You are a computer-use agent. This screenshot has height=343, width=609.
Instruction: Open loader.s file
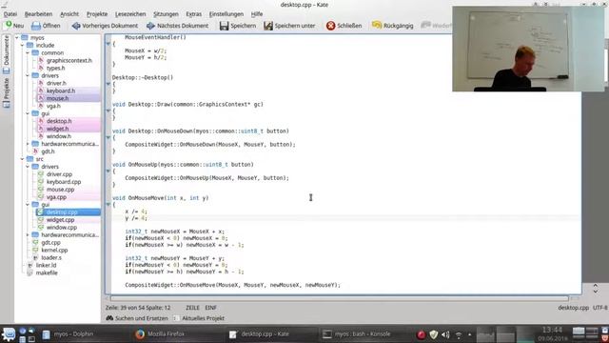[51, 258]
